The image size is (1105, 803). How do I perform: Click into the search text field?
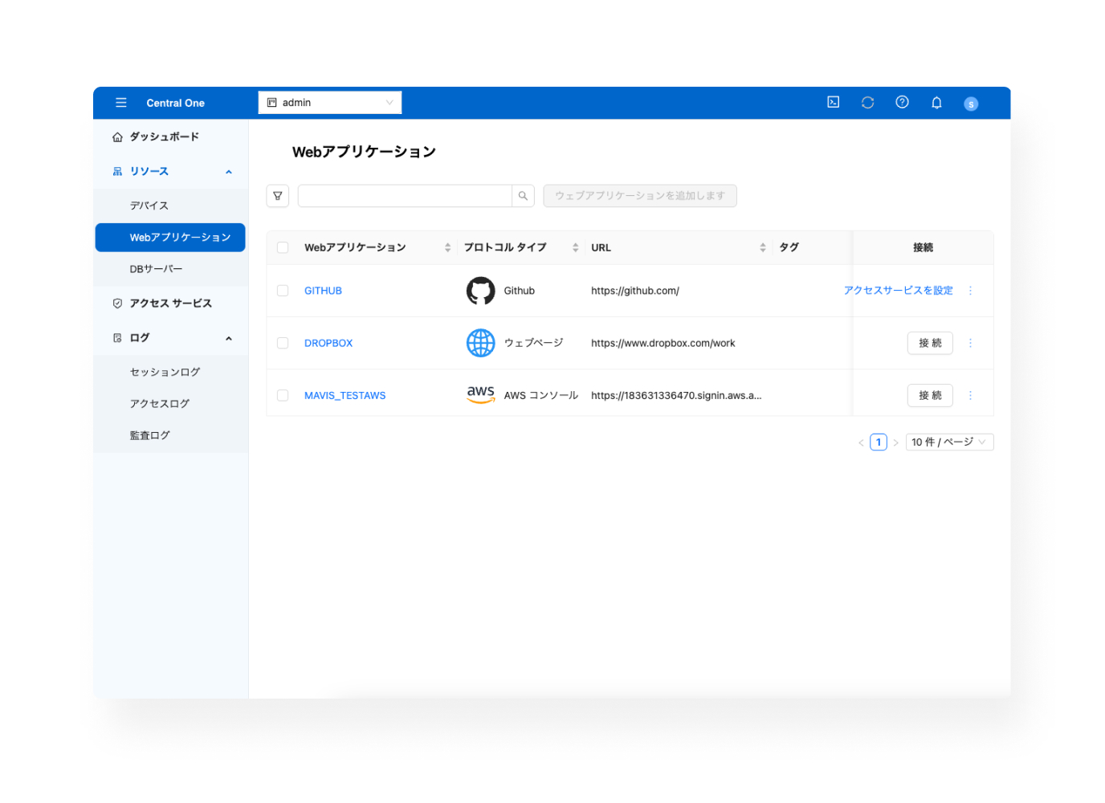point(405,196)
